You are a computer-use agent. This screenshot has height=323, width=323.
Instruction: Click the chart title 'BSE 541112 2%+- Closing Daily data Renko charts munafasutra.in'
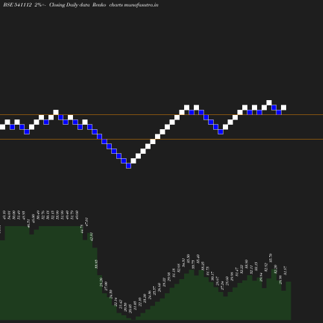click(x=81, y=5)
